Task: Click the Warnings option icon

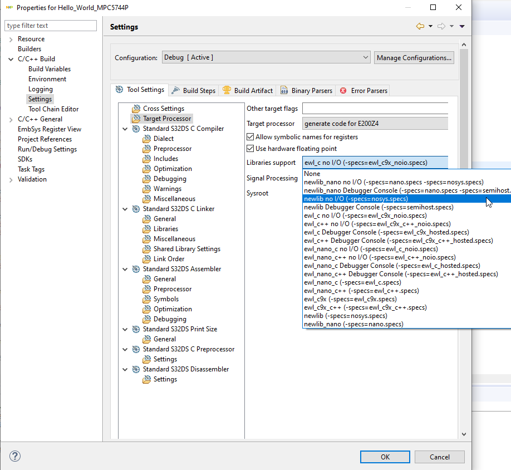Action: point(146,189)
